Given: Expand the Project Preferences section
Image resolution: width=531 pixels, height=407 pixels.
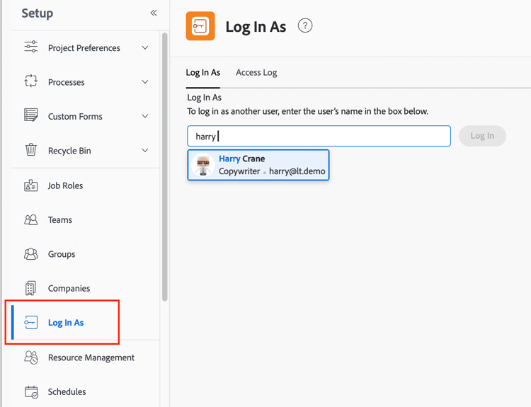Looking at the screenshot, I should (x=145, y=48).
